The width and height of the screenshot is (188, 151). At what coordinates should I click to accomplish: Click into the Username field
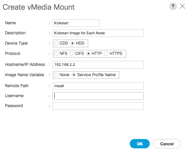pos(98,96)
